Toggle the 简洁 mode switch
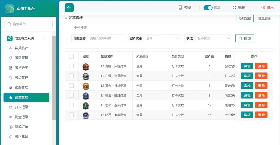280x145 pixels. pos(208,8)
